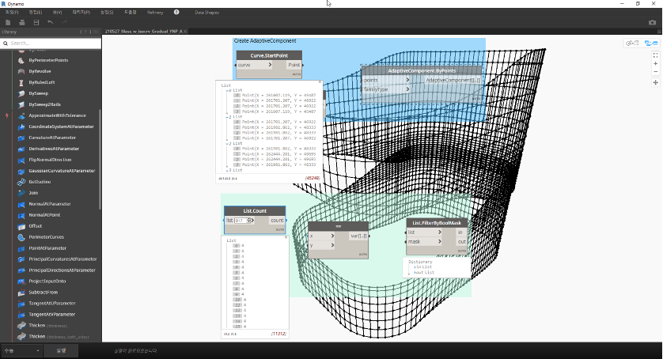Click the camera export image icon
The height and width of the screenshot is (359, 663).
click(653, 22)
